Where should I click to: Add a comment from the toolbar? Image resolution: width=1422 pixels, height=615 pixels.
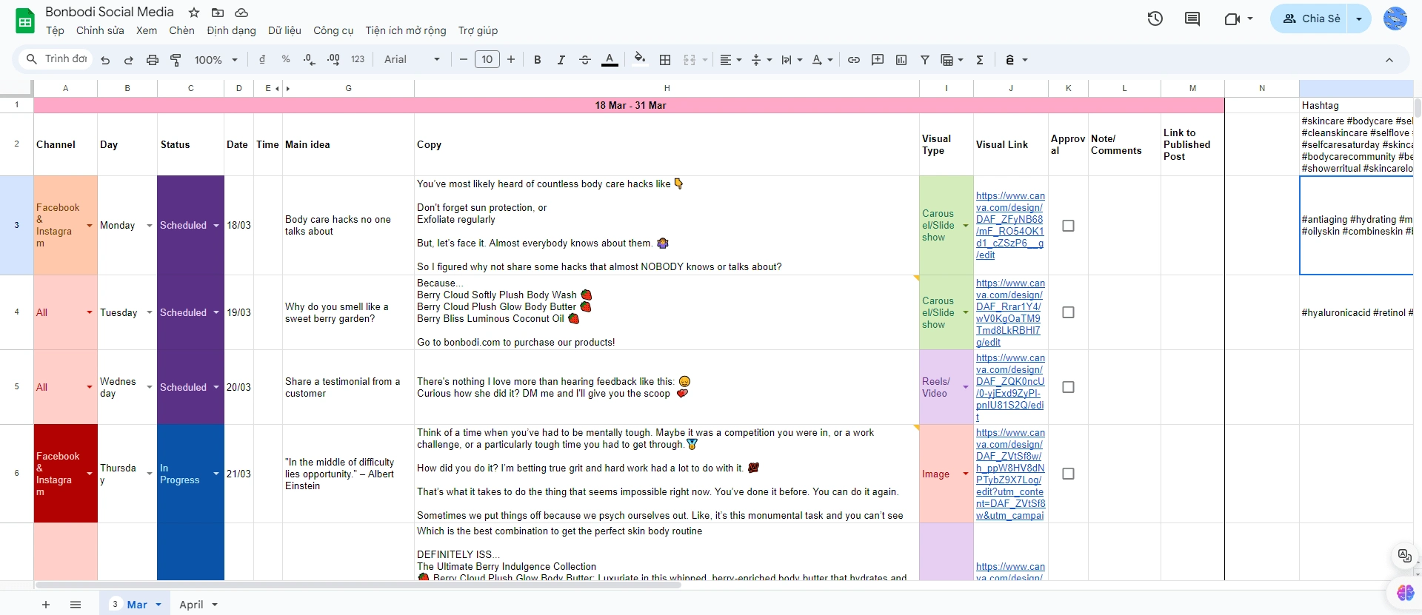(878, 60)
